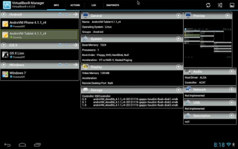238x149 pixels.
Task: Click the Video Memory 128 MB line
Action: (x=96, y=73)
